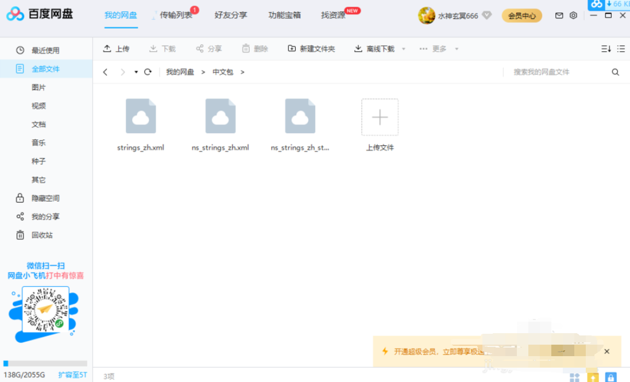Click the search magnifier icon
Viewport: 630px width, 382px height.
click(616, 72)
